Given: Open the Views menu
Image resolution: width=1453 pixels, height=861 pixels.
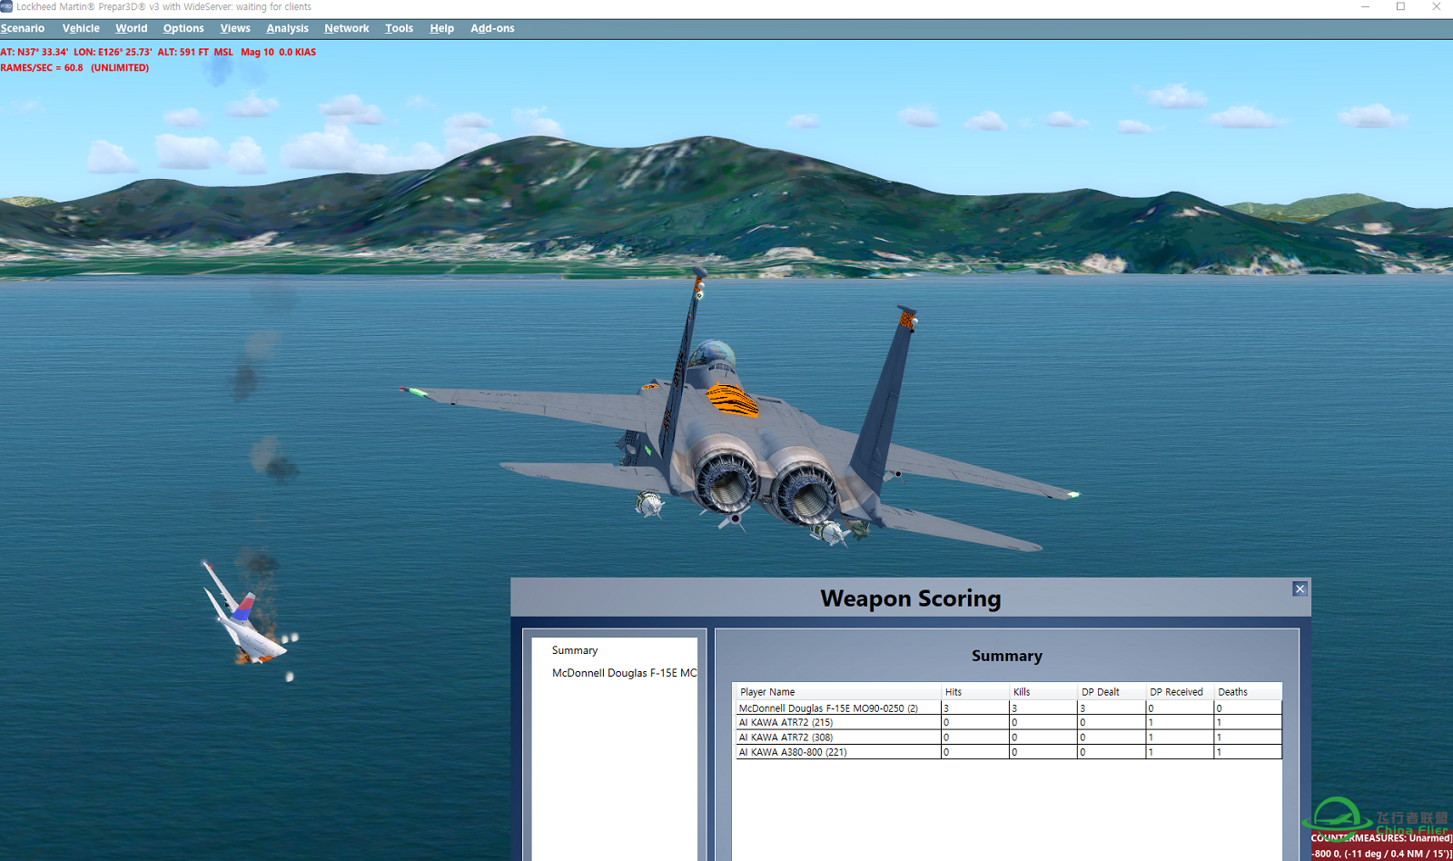Looking at the screenshot, I should coord(235,28).
